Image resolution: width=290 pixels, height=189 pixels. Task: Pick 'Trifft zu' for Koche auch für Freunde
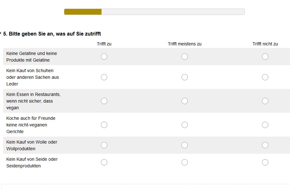tap(104, 125)
